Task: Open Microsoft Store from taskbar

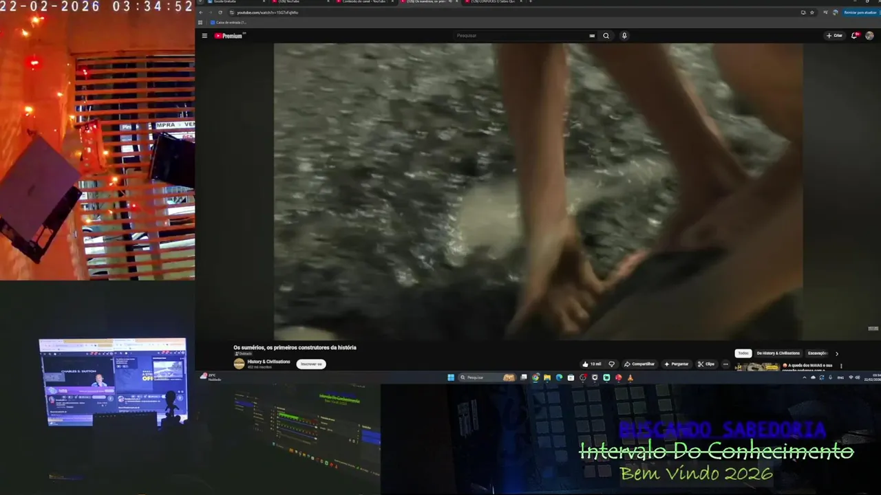Action: [x=571, y=377]
